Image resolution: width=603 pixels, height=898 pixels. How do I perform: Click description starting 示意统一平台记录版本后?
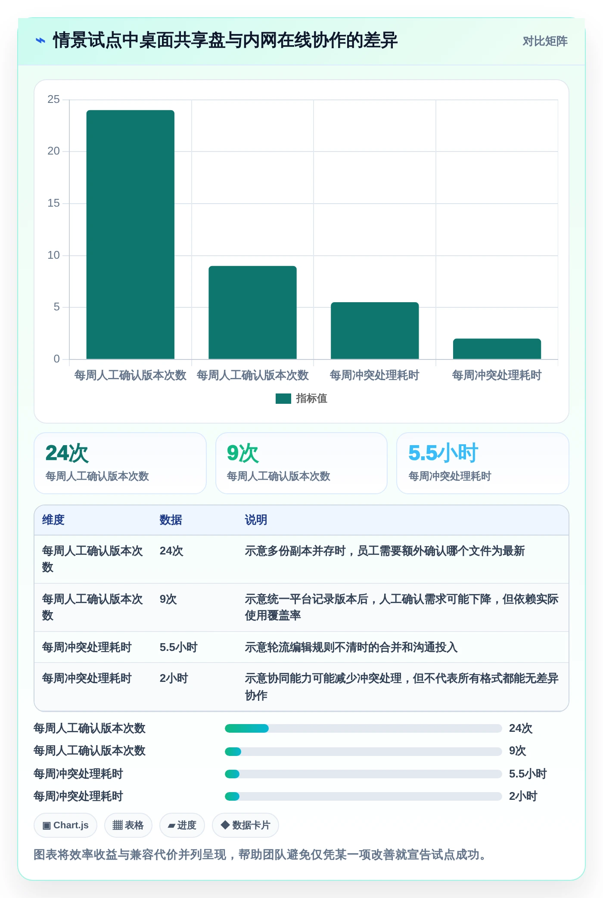click(x=401, y=607)
